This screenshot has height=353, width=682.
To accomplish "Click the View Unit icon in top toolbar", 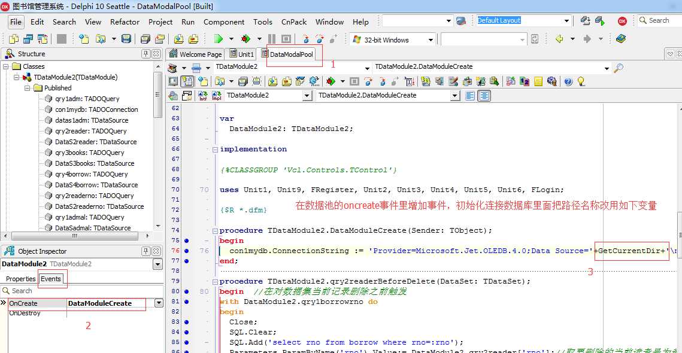I will tap(14, 39).
